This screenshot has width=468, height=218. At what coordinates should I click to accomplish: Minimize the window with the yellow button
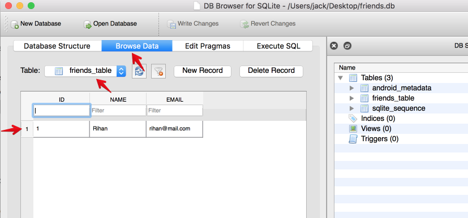20,5
